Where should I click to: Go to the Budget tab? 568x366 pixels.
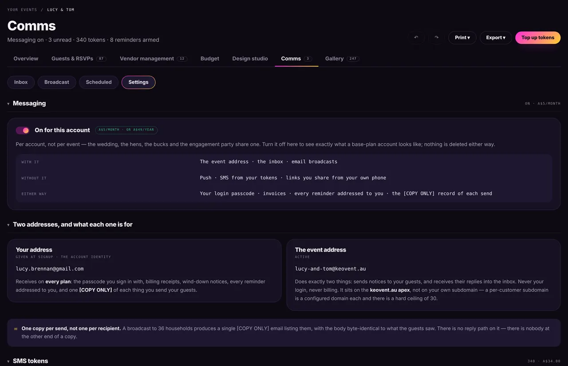210,59
